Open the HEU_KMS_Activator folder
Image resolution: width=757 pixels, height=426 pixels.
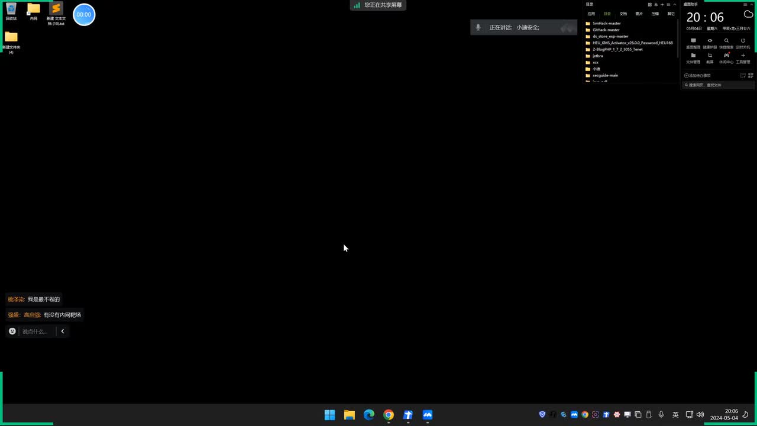[630, 43]
